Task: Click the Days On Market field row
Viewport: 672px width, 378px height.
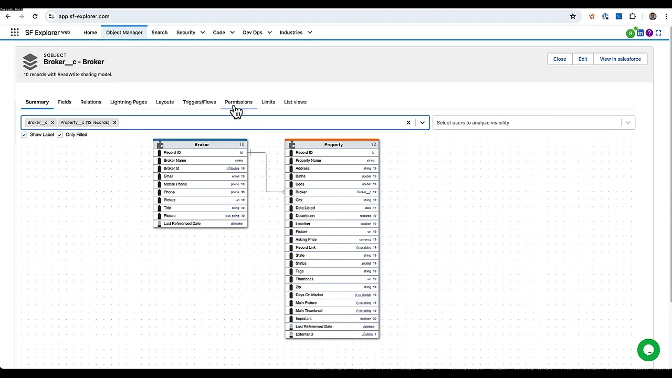Action: tap(332, 295)
